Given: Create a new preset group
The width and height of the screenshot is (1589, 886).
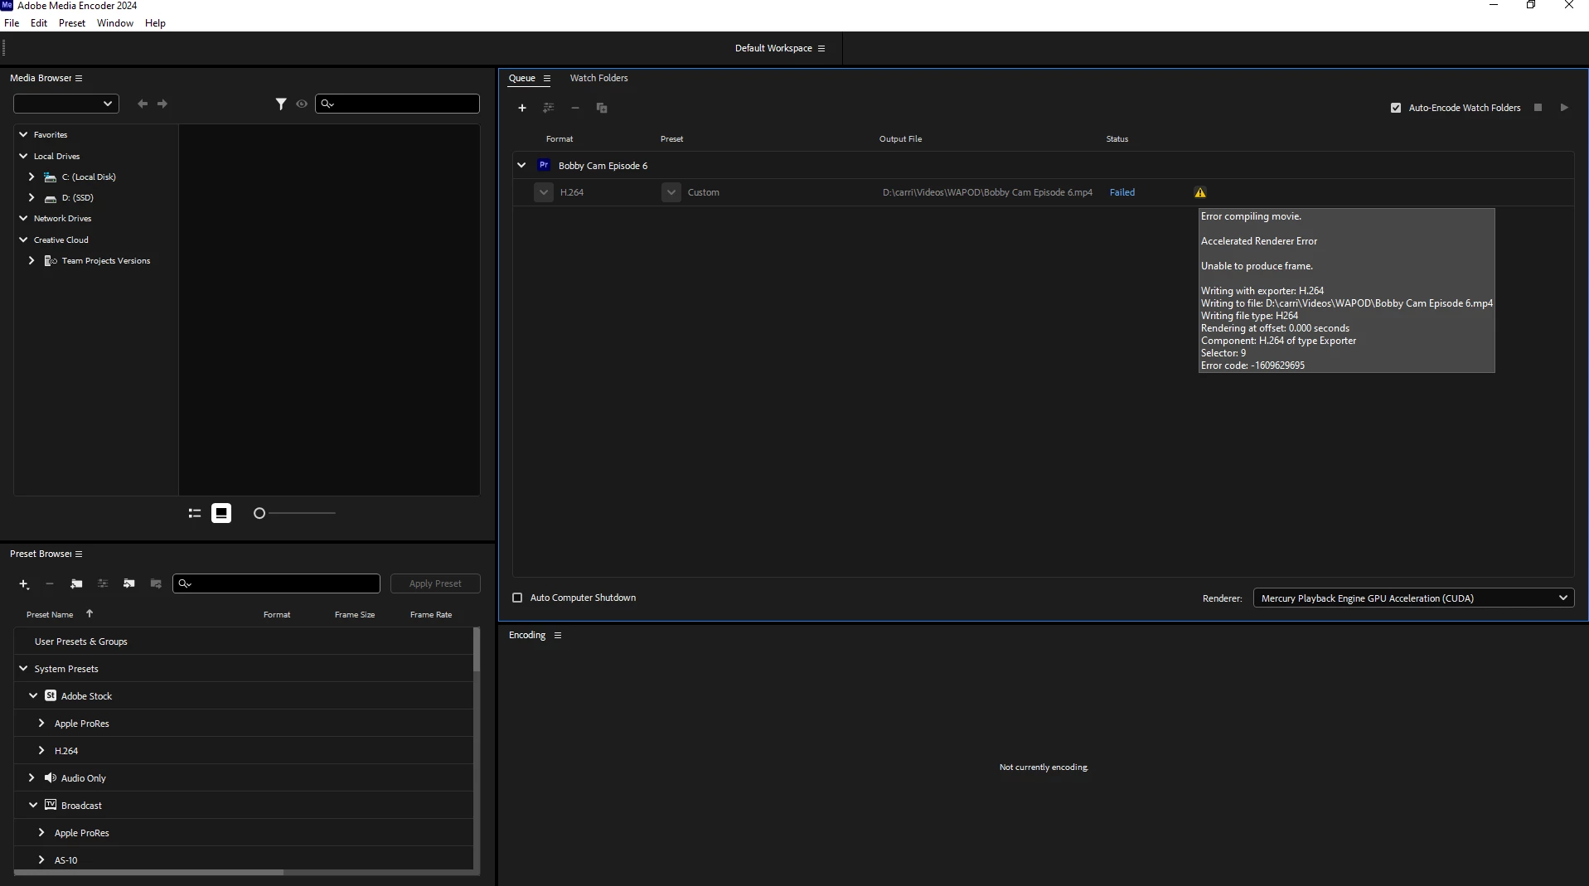Looking at the screenshot, I should [76, 583].
